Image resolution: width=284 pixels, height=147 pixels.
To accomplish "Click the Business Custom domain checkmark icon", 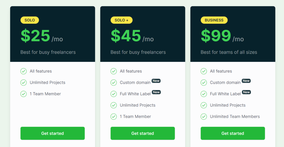I will [204, 82].
